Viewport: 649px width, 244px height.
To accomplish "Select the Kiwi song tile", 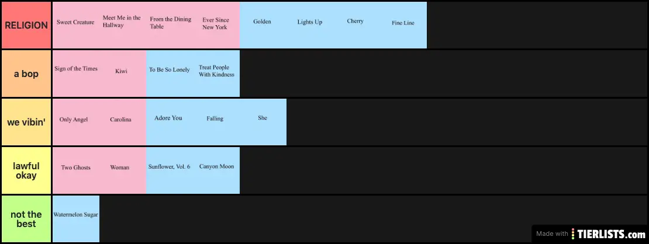I will pos(122,74).
